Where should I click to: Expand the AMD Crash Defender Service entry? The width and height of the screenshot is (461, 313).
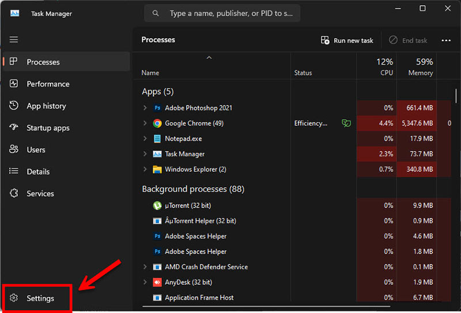pos(145,267)
